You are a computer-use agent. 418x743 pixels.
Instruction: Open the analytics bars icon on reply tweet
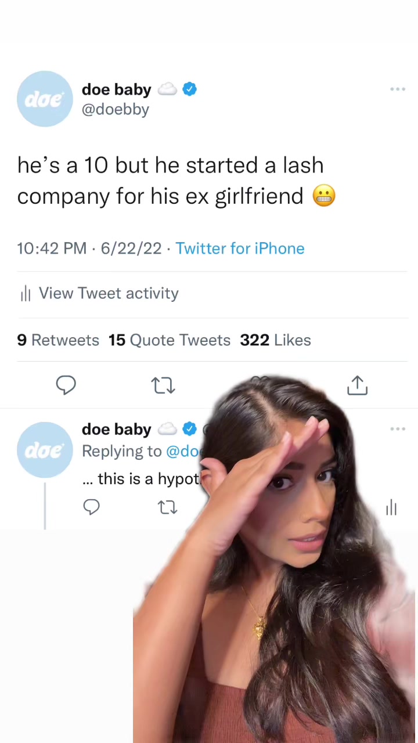391,508
